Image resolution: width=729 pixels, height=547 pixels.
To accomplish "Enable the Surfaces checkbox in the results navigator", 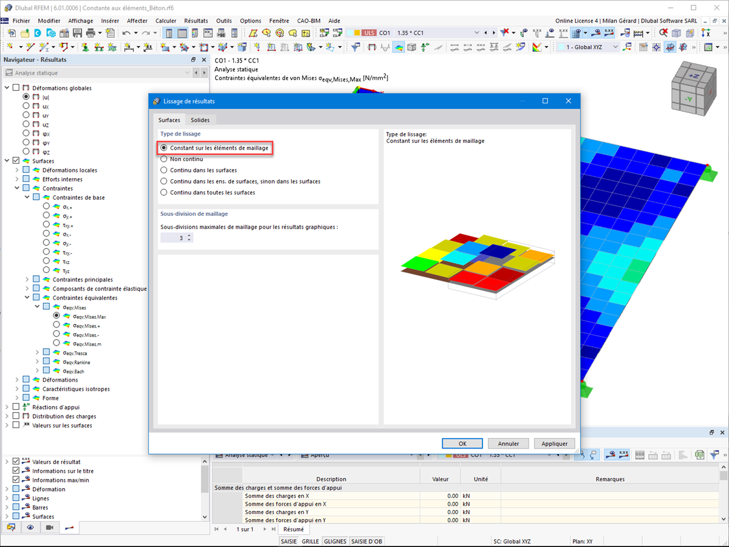I will click(x=15, y=160).
